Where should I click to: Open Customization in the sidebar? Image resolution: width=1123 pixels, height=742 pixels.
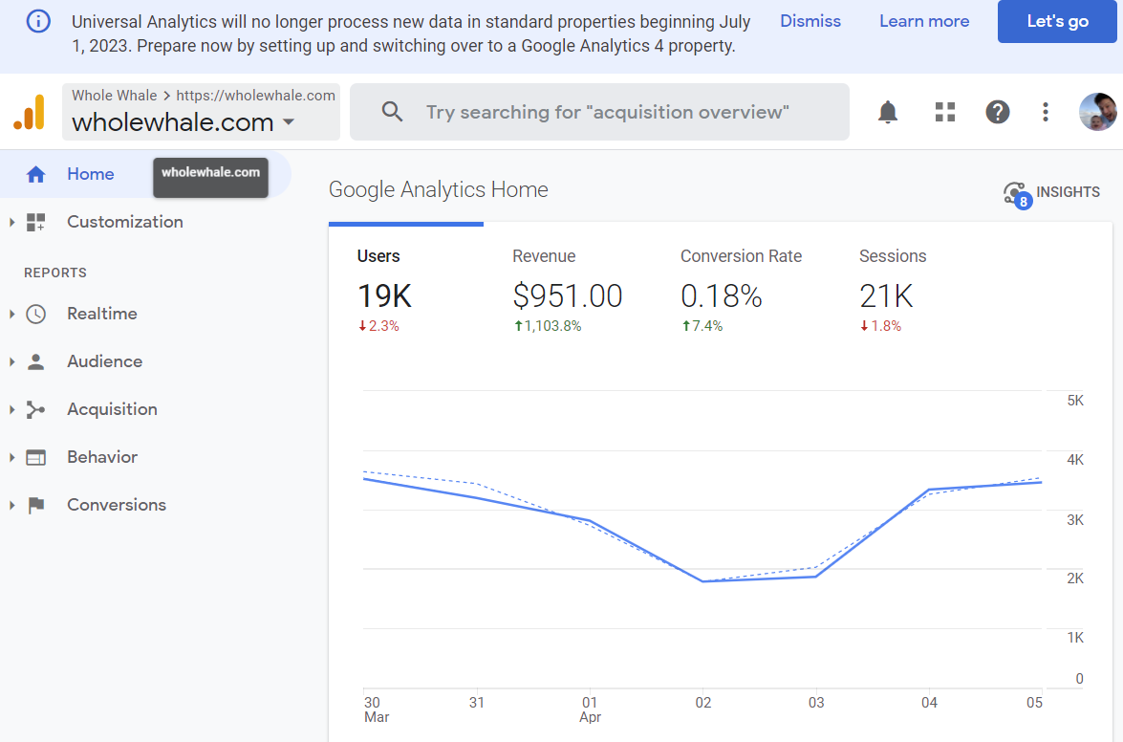(124, 222)
